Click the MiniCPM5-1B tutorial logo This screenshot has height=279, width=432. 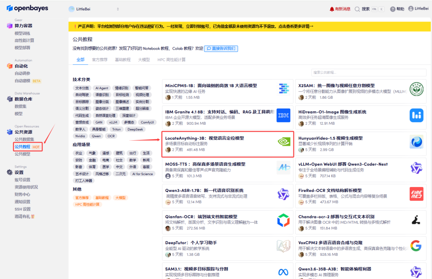[284, 89]
